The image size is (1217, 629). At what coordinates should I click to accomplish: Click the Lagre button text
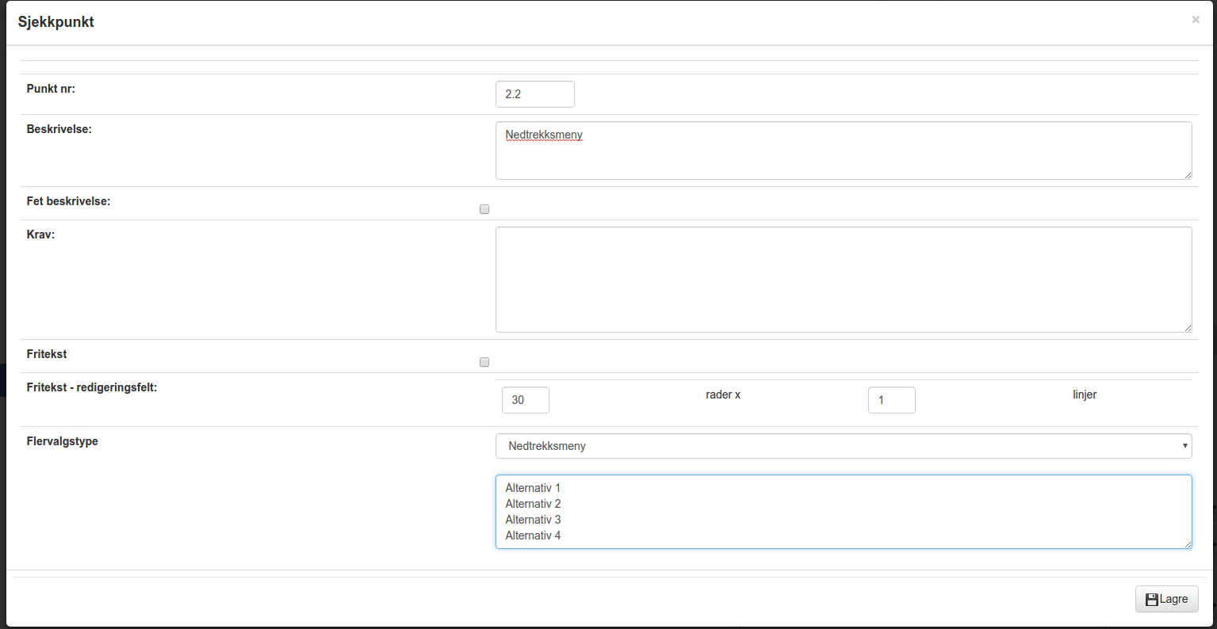coord(1173,599)
